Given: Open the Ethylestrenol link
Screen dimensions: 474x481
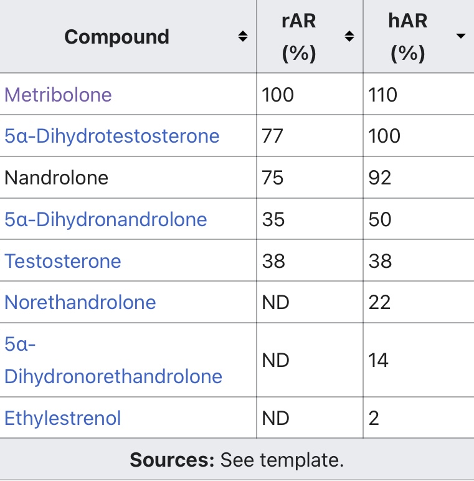Looking at the screenshot, I should pyautogui.click(x=63, y=418).
